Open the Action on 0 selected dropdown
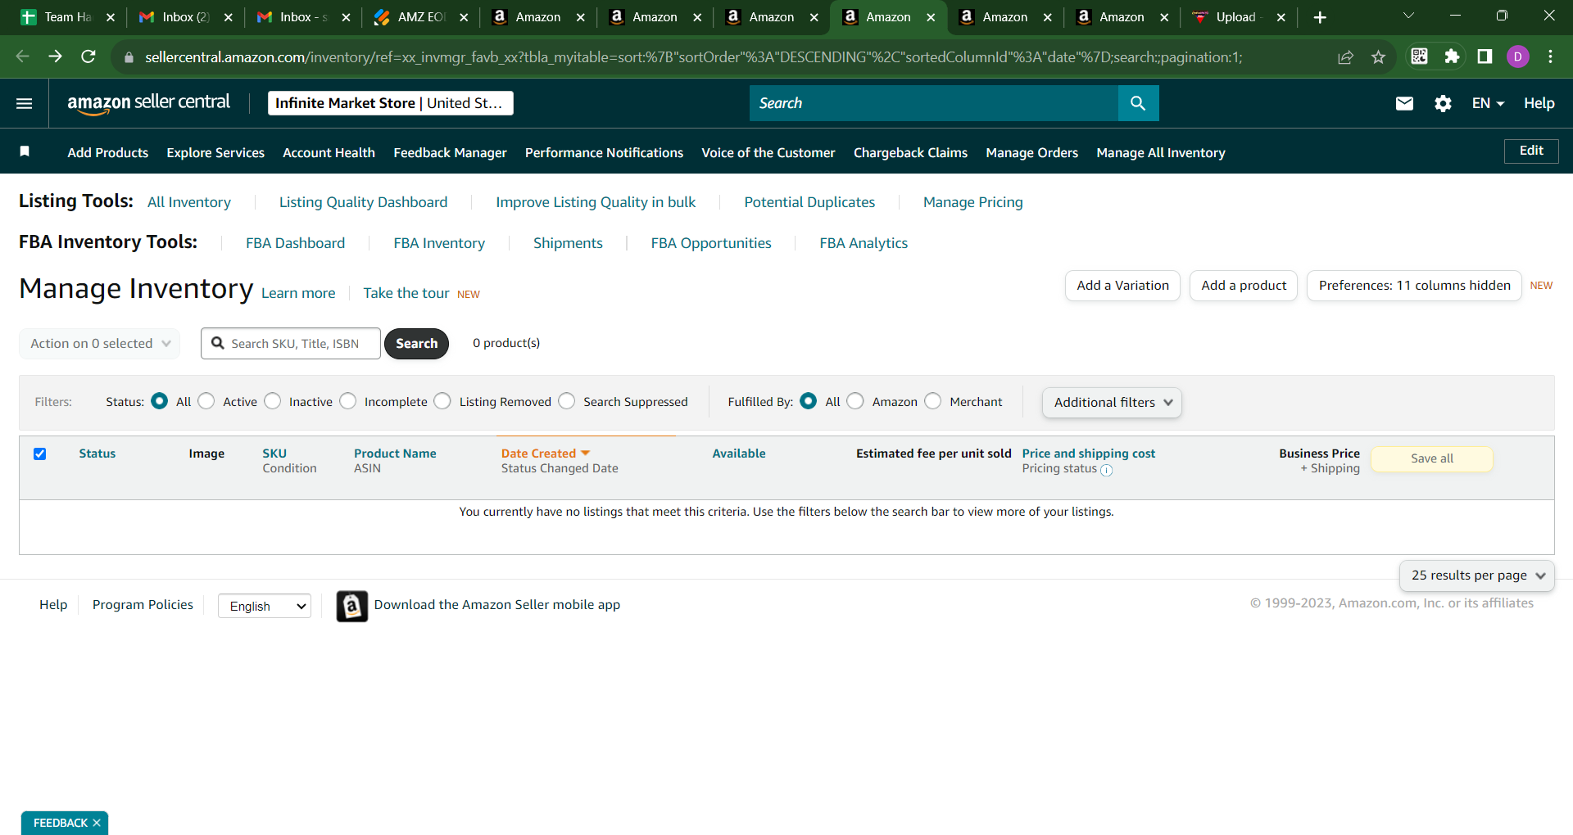The image size is (1573, 835). (99, 344)
